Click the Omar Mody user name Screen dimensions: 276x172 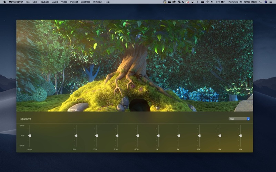pos(250,2)
